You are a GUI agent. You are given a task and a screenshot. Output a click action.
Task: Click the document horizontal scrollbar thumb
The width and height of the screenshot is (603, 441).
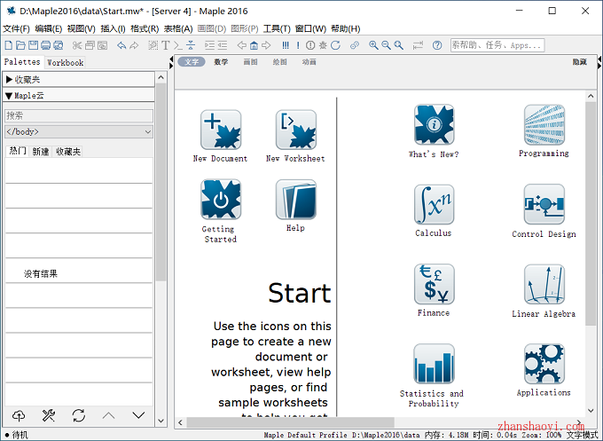tap(290, 422)
